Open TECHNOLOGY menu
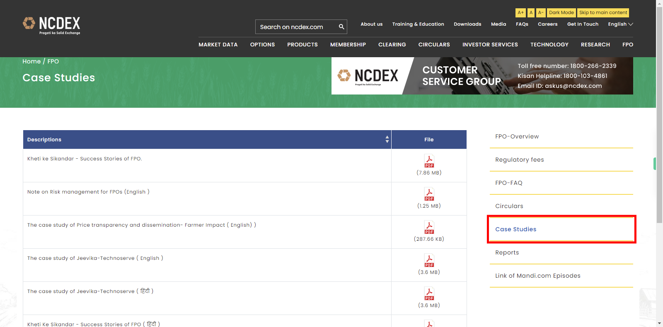The width and height of the screenshot is (663, 327). coord(549,44)
